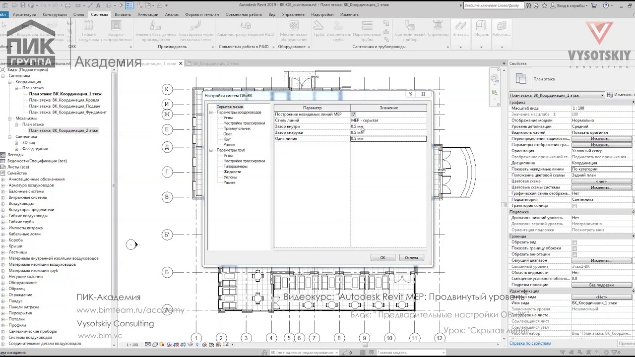This screenshot has height=357, width=635.
Task: Collapse Параметры воздуховодов tree node
Action: [x=212, y=113]
